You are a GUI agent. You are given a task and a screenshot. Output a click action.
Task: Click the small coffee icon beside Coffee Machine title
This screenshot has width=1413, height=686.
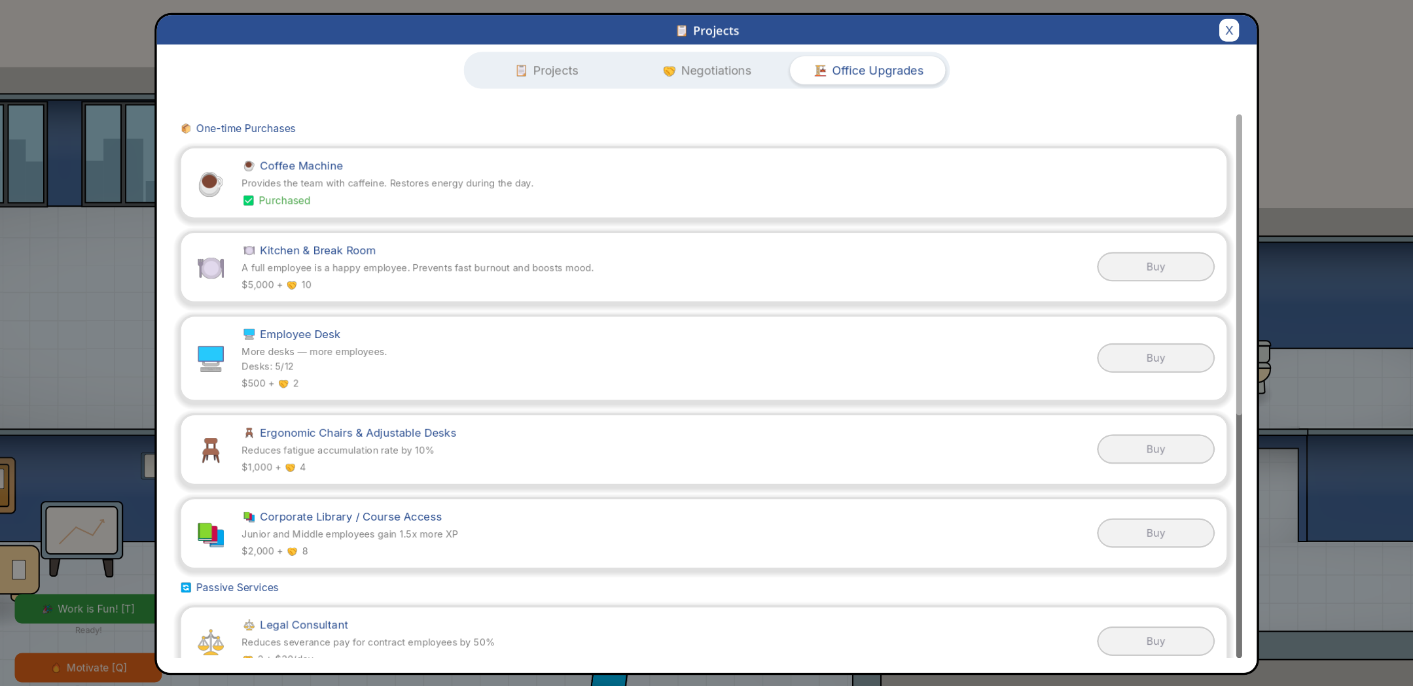click(x=249, y=166)
